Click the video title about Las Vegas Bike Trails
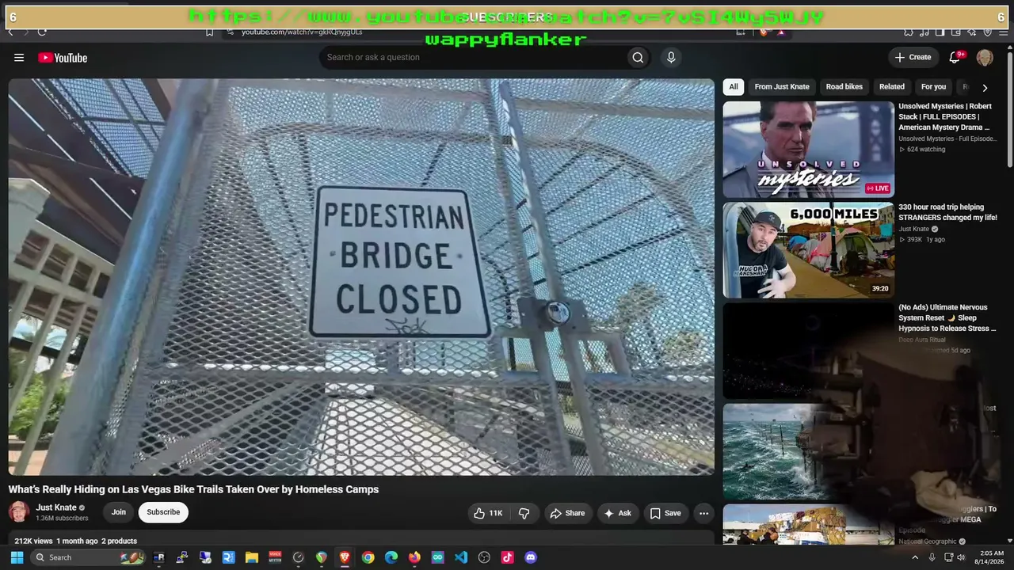Viewport: 1014px width, 570px height. click(x=194, y=489)
